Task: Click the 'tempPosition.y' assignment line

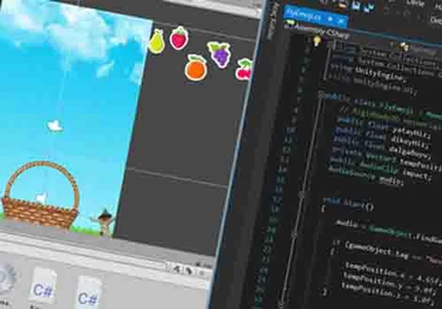Action: tap(390, 284)
